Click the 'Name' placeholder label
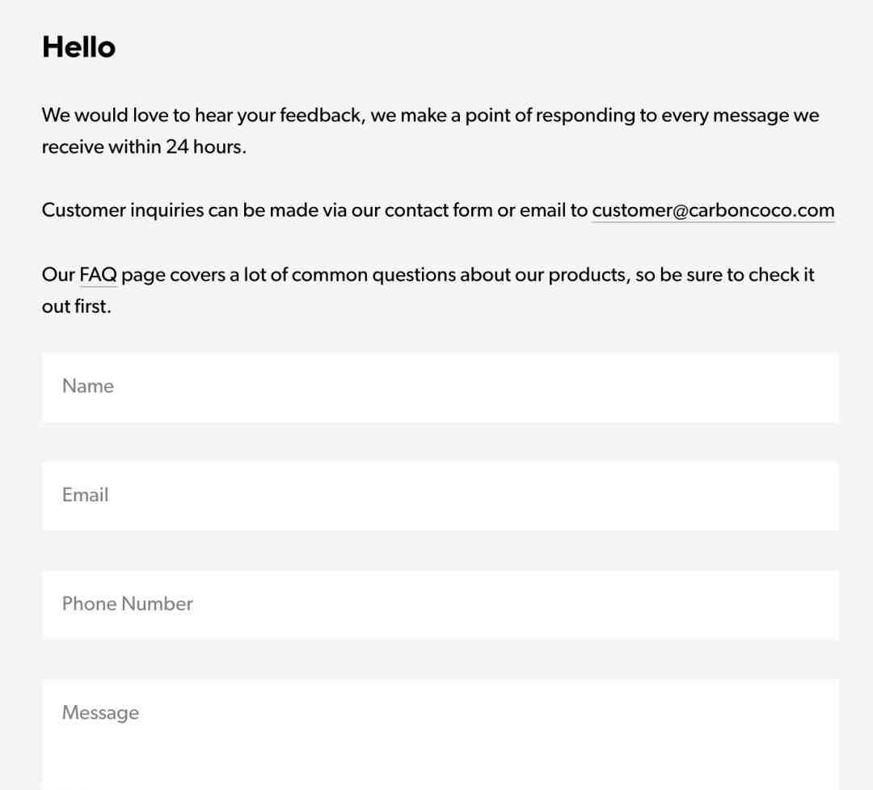Image resolution: width=873 pixels, height=790 pixels. (x=88, y=386)
